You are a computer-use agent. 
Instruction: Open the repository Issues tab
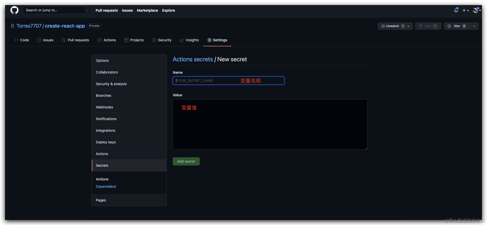(45, 40)
